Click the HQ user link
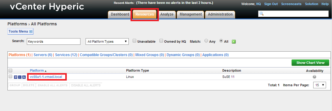This screenshot has height=111, width=332. point(258,4)
